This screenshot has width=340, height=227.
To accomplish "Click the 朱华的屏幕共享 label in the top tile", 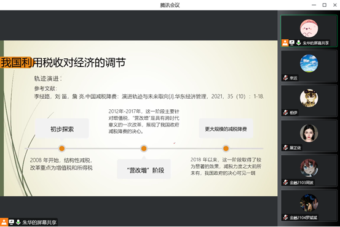I will point(316,43).
